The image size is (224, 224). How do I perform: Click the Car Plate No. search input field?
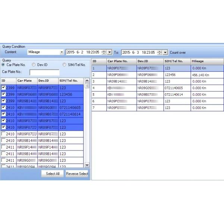tap(44, 72)
